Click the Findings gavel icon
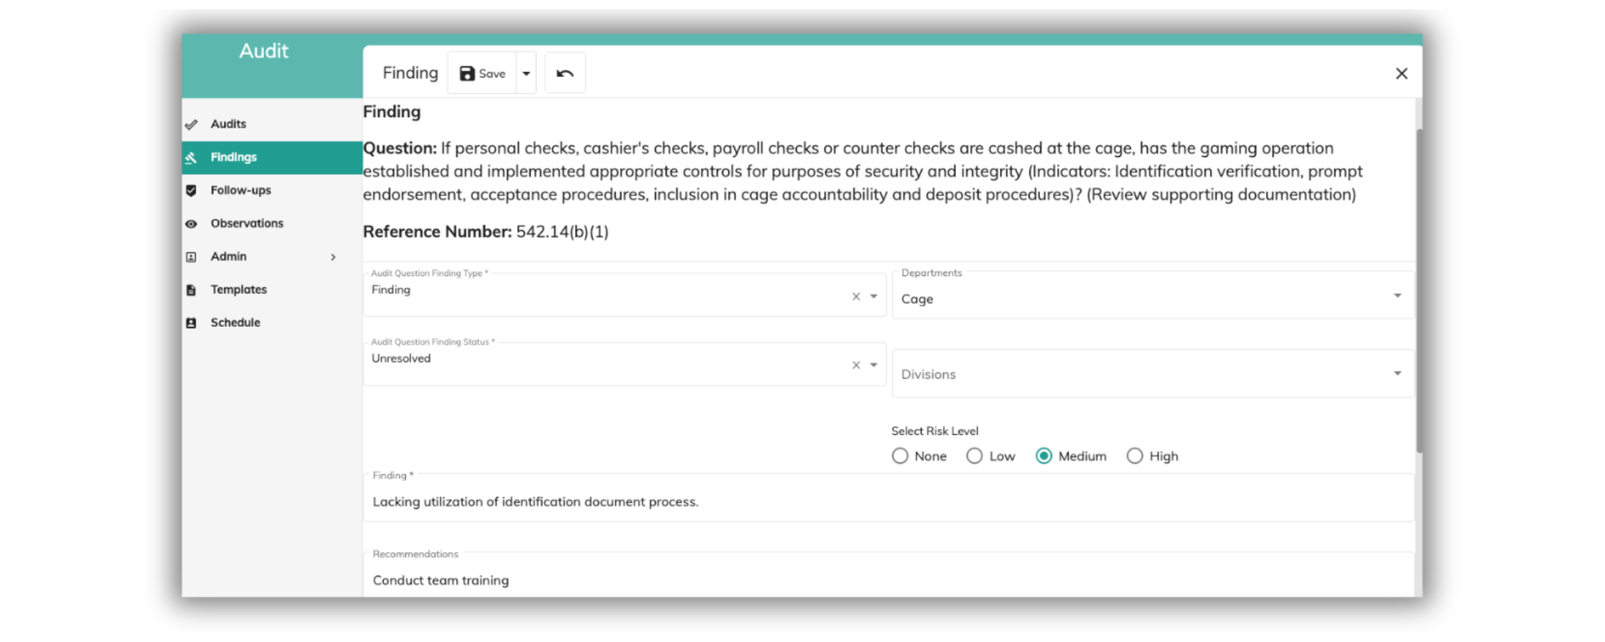This screenshot has height=642, width=1605. pos(191,158)
